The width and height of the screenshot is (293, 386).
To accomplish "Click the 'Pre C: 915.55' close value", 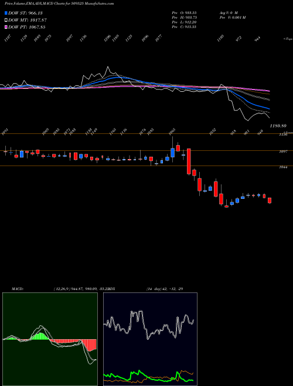I will [184, 27].
